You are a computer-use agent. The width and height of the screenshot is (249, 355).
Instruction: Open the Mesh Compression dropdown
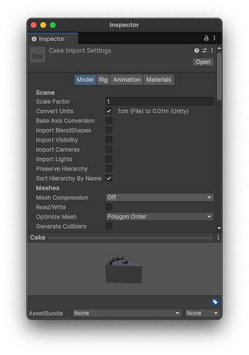tap(159, 197)
